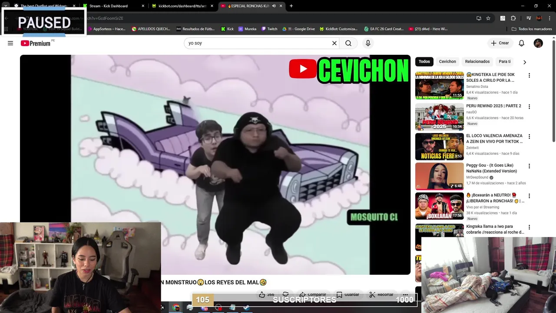Open the YouTube notifications bell

pos(522,43)
